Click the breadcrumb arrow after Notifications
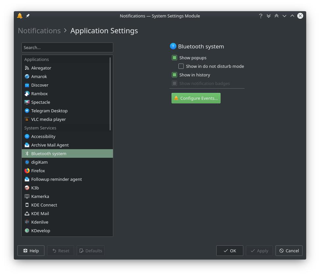The image size is (320, 276). coord(65,30)
